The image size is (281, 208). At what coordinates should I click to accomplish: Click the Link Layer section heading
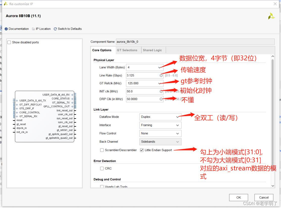(x=101, y=109)
